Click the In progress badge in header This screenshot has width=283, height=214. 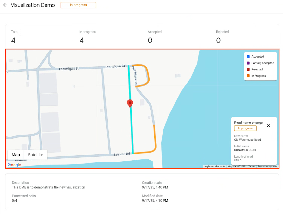[78, 5]
